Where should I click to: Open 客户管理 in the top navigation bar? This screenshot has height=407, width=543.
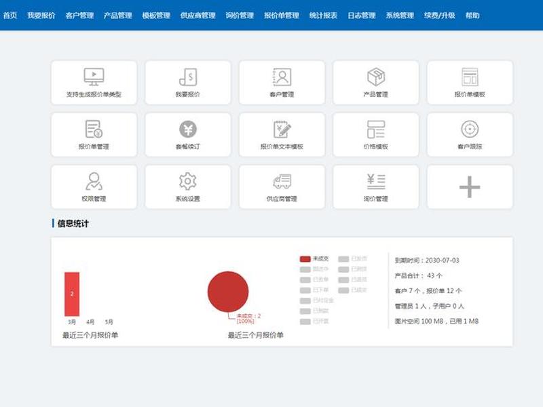(79, 16)
